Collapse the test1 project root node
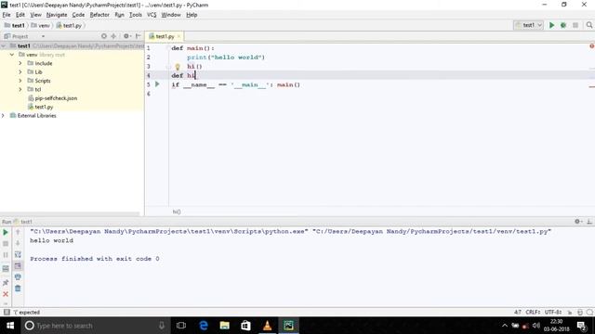Screen dimensions: 595x334 [x=4, y=45]
